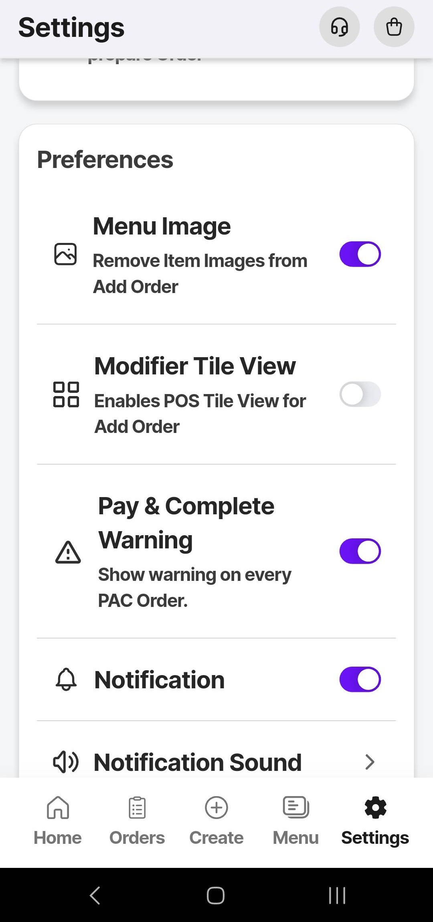Turn off Pay & Complete Warning toggle
Image resolution: width=433 pixels, height=922 pixels.
pos(360,551)
